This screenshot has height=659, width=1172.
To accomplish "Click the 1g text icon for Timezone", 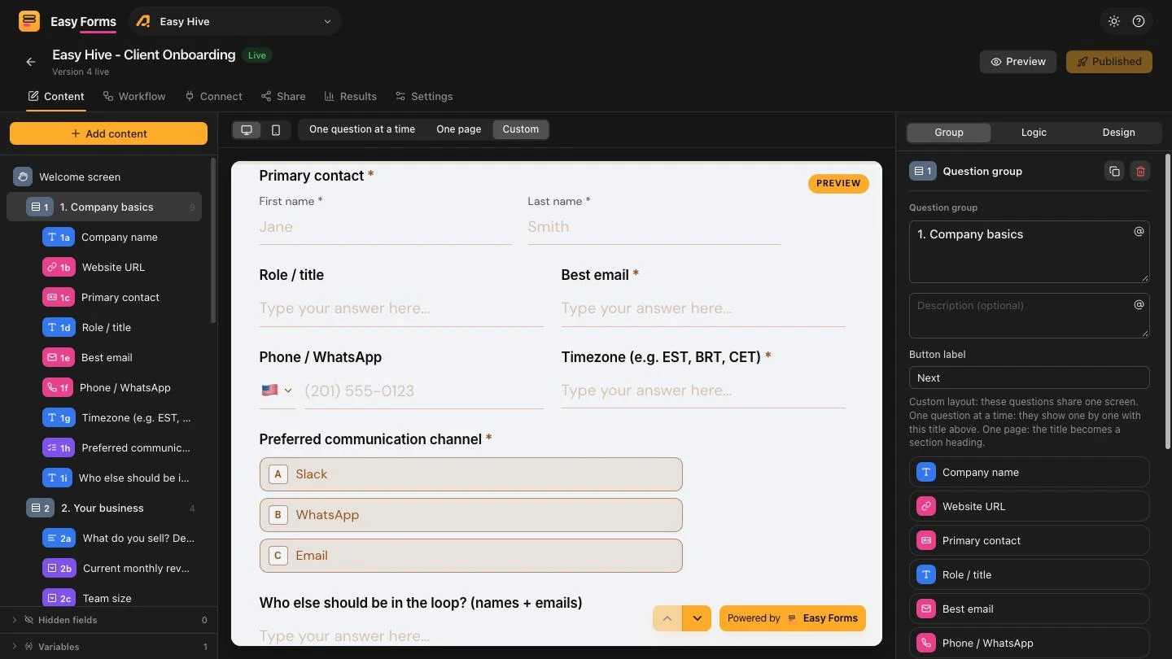I will [x=58, y=417].
